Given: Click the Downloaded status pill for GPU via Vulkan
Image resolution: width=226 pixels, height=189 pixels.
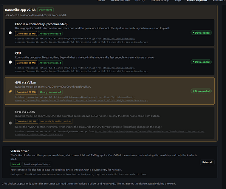Looking at the screenshot, I should (x=201, y=91).
